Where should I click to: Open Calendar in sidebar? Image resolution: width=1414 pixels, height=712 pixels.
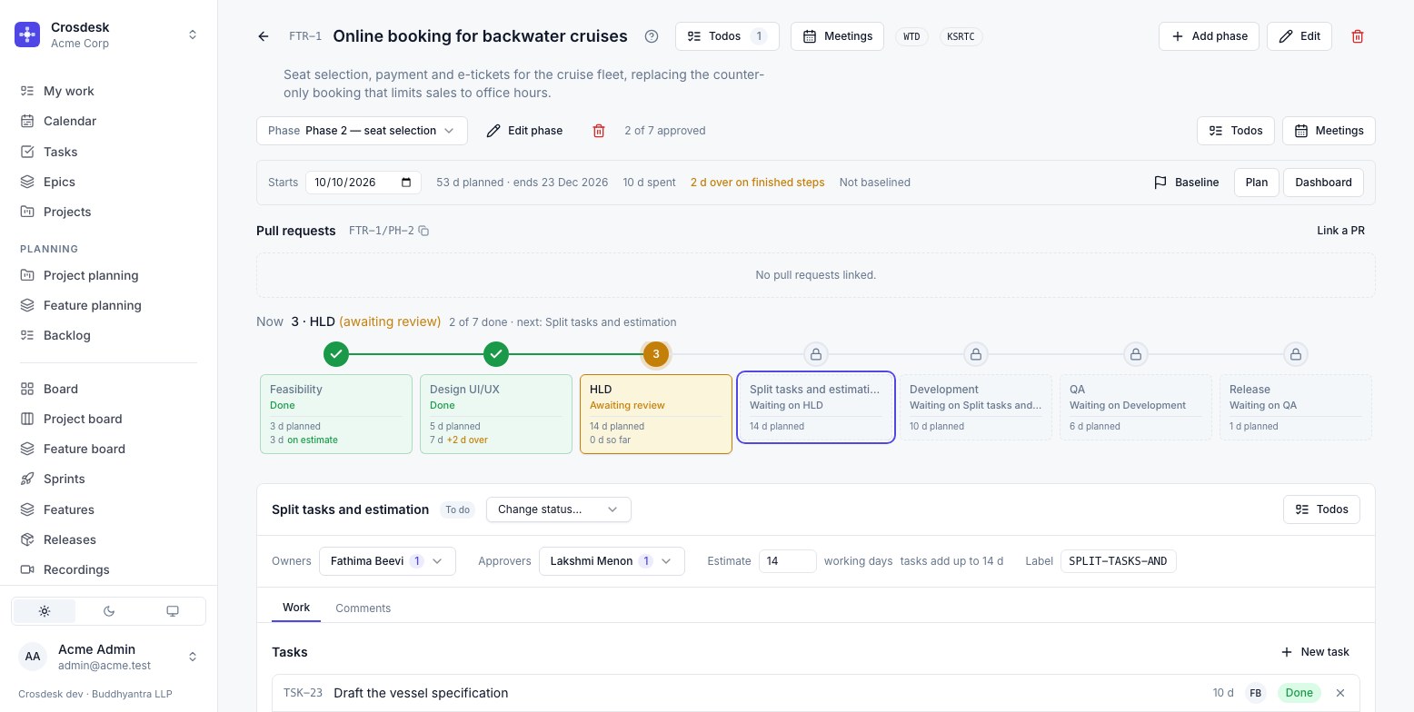[x=108, y=121]
